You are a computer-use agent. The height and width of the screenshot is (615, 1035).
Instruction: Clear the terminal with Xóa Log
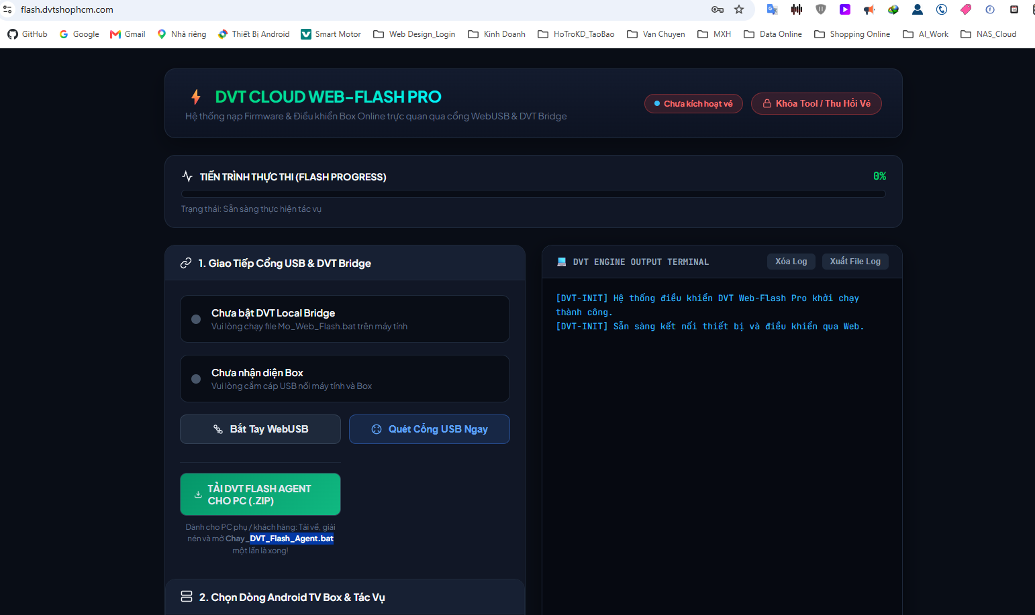tap(791, 262)
